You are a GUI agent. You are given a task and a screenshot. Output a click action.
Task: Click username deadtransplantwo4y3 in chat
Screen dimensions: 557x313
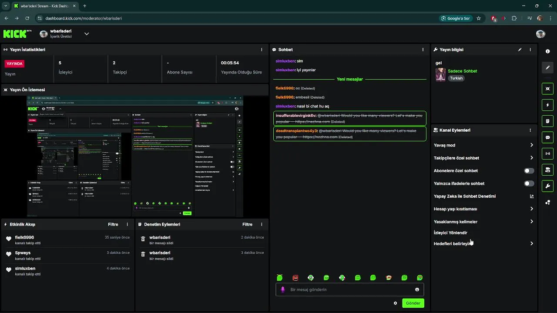297,131
